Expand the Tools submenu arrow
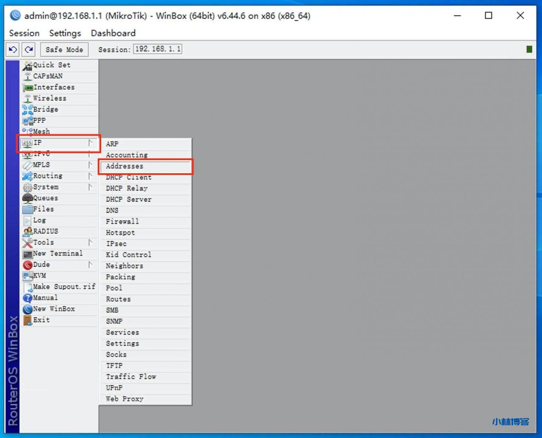542x438 pixels. pos(90,242)
